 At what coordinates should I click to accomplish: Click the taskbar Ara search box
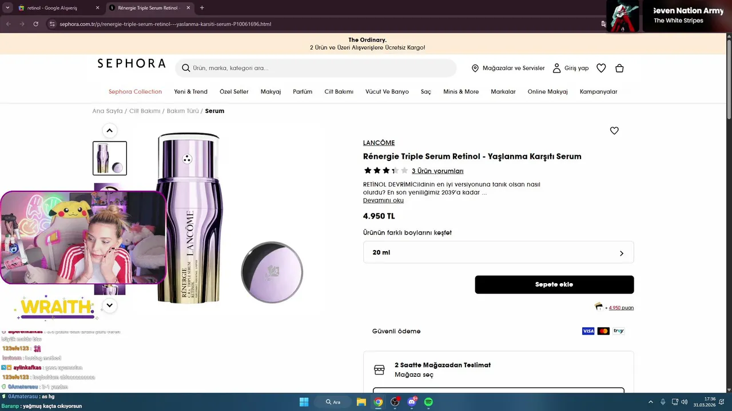click(332, 402)
